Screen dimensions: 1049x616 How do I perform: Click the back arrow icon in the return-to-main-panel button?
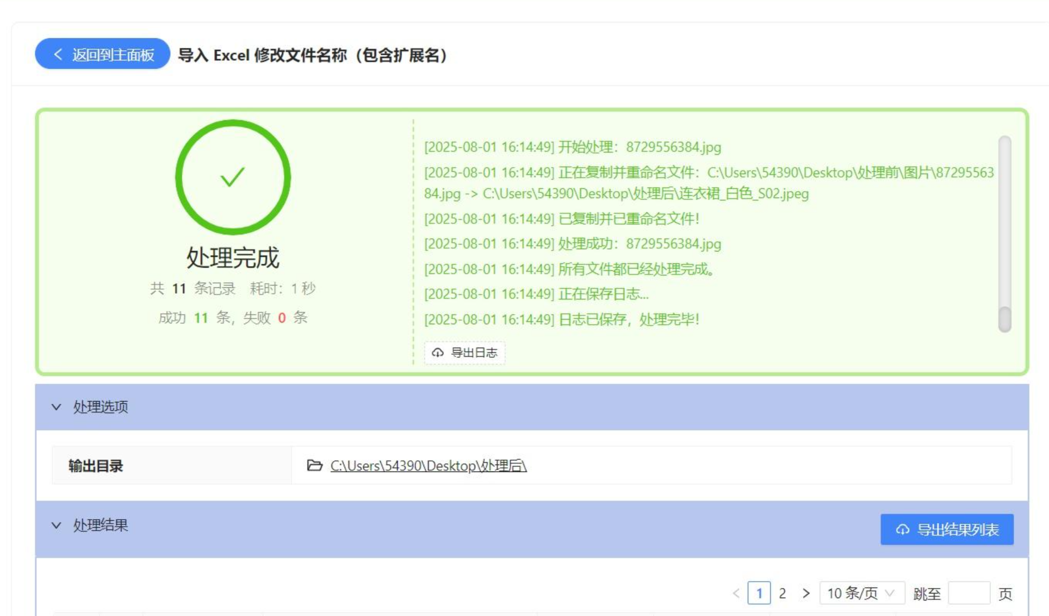pos(58,54)
